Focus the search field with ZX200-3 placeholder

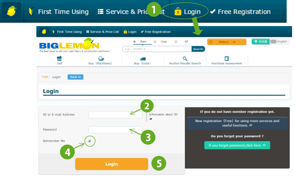(157, 49)
